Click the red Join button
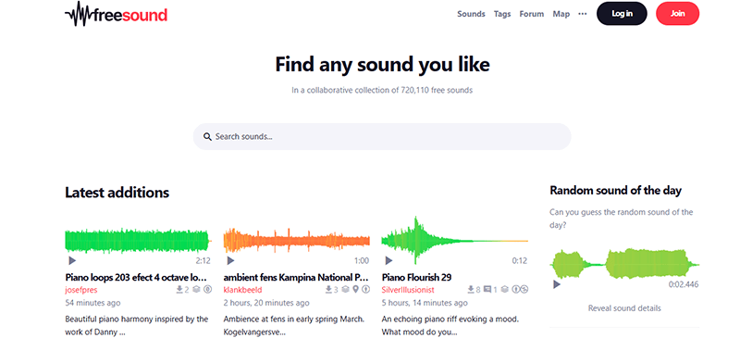The image size is (740, 338). 677,14
